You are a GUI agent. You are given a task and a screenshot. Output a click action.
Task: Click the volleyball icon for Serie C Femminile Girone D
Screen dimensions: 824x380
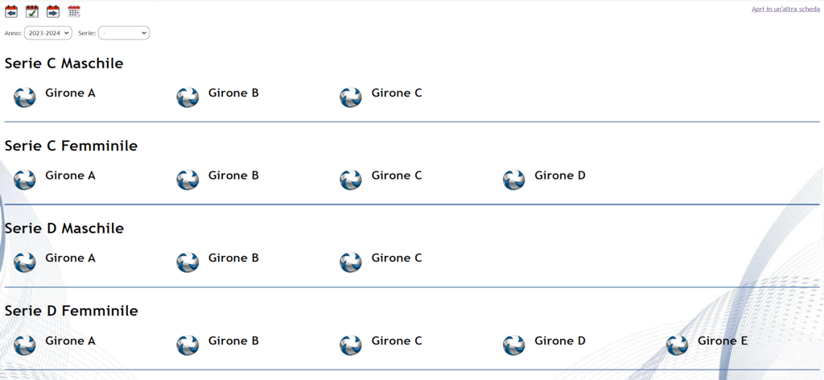click(514, 180)
